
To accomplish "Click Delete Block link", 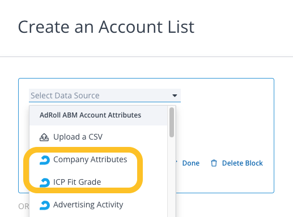I will coord(243,163).
